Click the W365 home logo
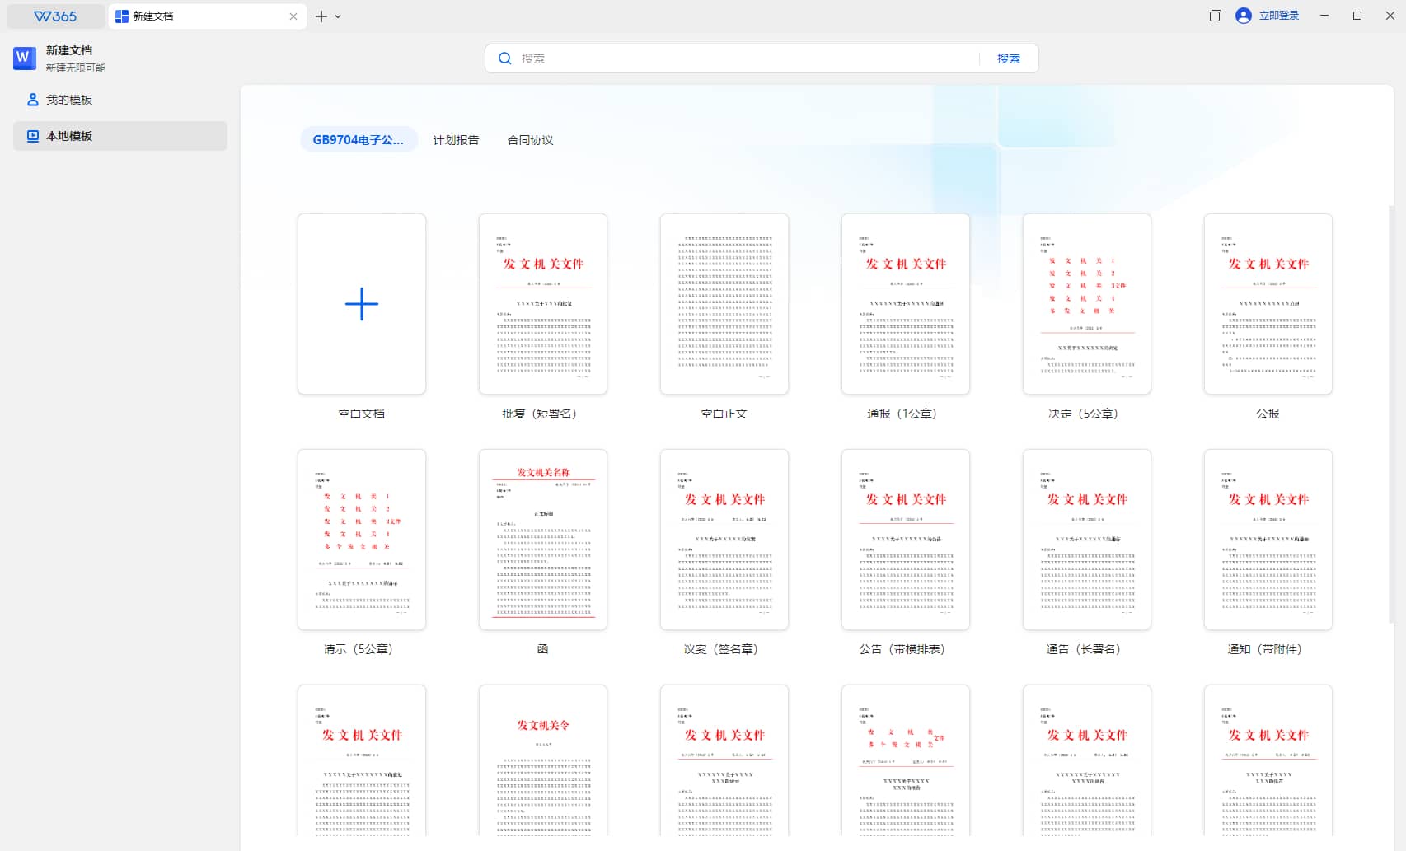The height and width of the screenshot is (851, 1406). [55, 16]
